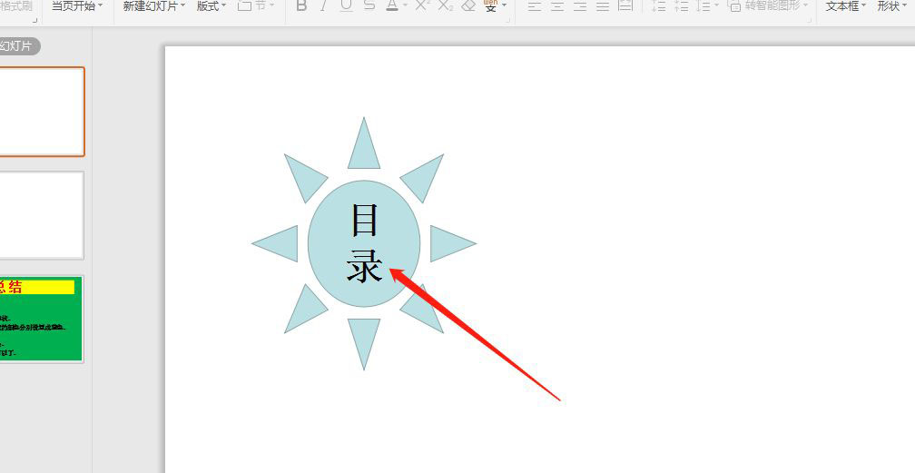Click the second paragraph spacing icon

click(681, 5)
